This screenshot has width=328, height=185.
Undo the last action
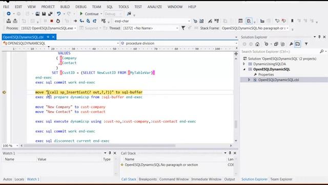point(58,14)
